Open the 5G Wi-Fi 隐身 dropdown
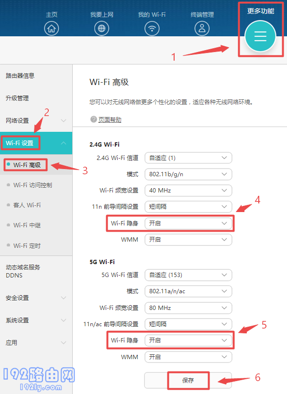The image size is (287, 394). tap(188, 341)
